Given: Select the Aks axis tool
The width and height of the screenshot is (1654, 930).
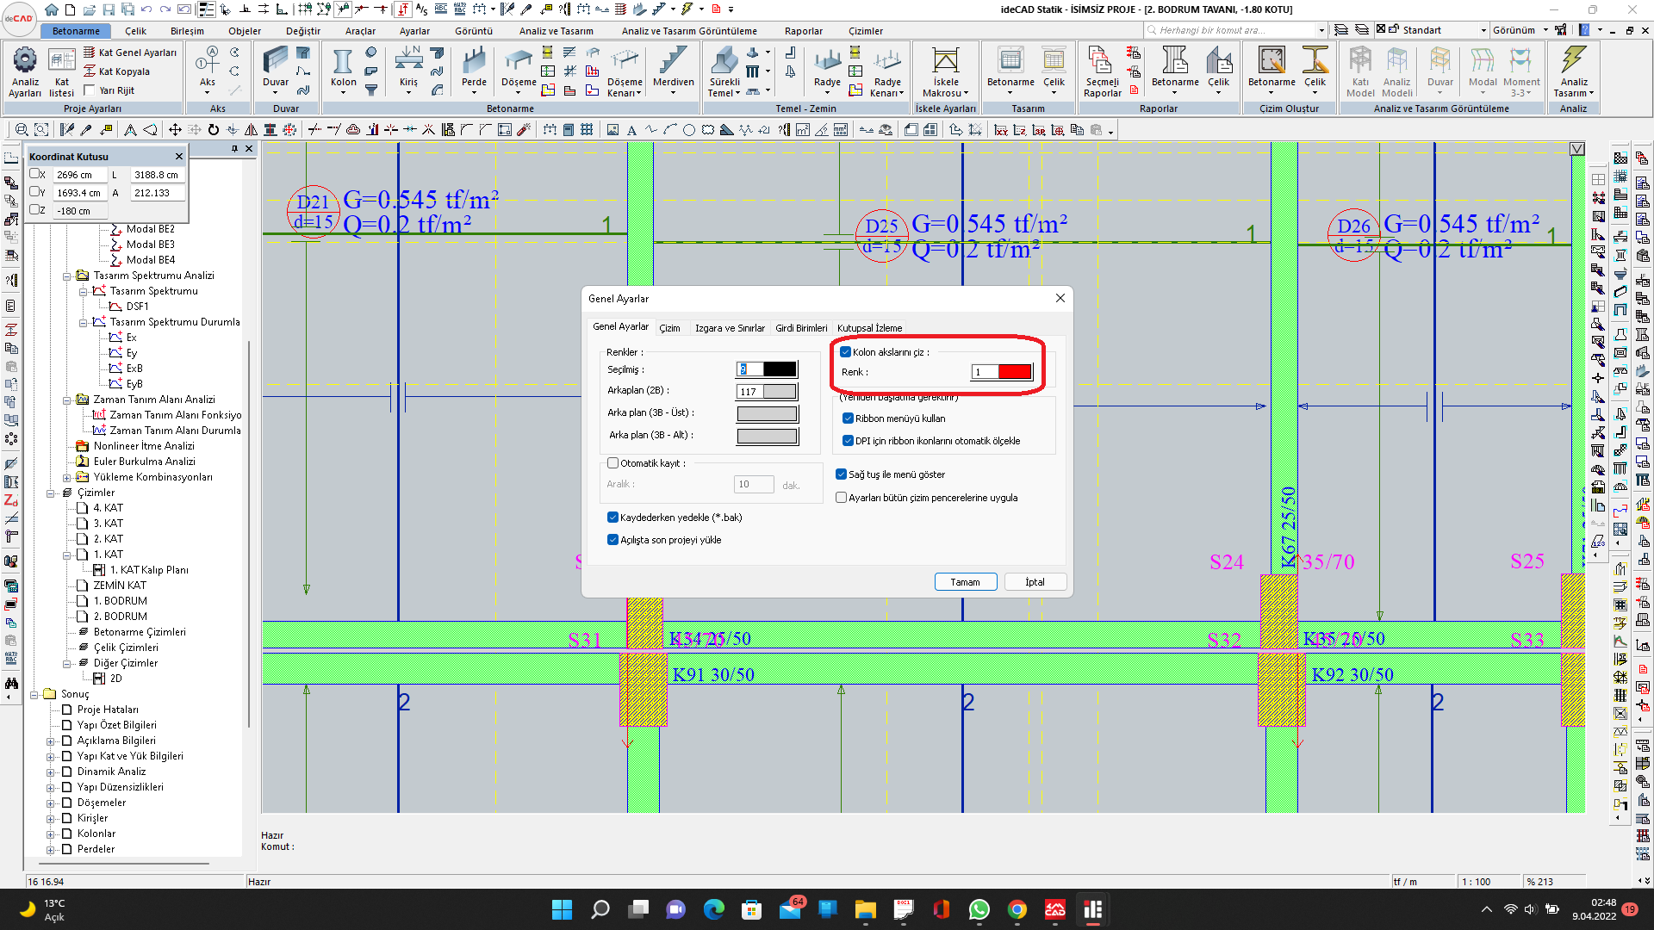Looking at the screenshot, I should (x=208, y=69).
